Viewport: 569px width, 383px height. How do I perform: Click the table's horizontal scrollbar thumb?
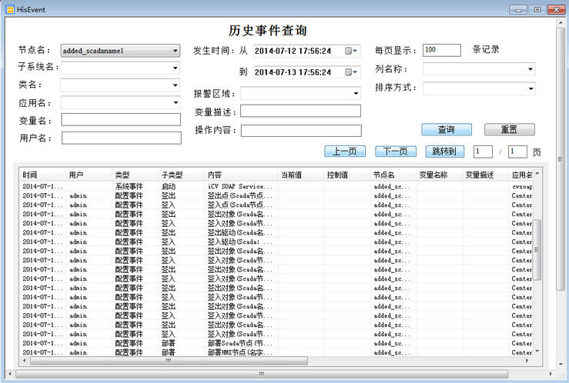(x=169, y=361)
